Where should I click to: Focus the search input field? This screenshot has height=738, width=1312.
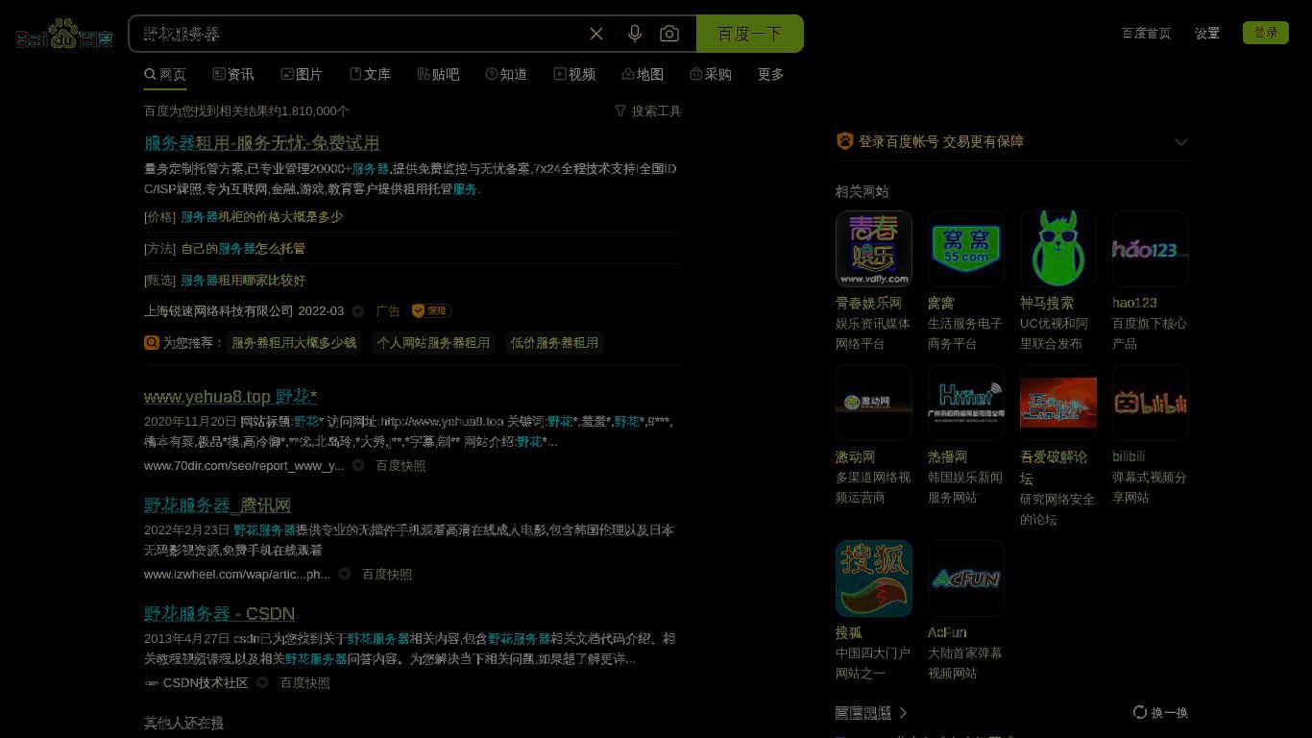click(x=360, y=34)
